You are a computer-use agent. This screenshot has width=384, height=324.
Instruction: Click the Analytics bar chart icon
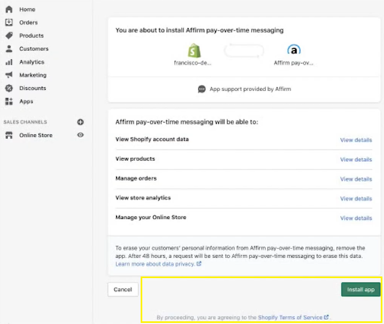coord(9,62)
